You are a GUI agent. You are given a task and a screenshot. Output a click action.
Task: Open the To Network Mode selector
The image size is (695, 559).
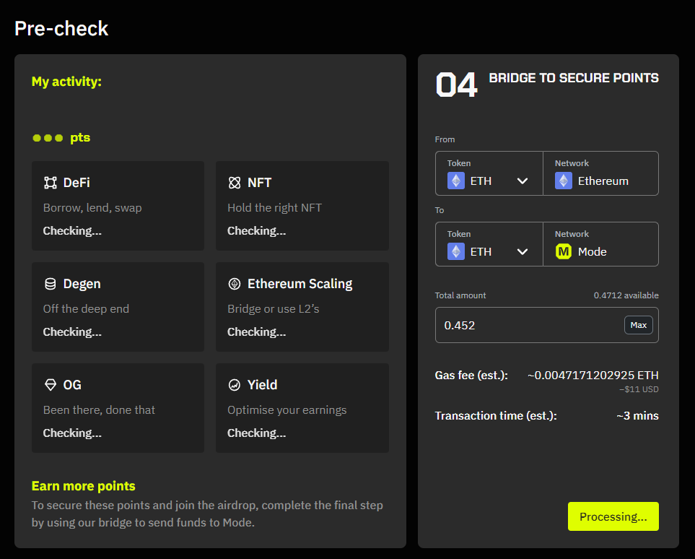(x=600, y=244)
